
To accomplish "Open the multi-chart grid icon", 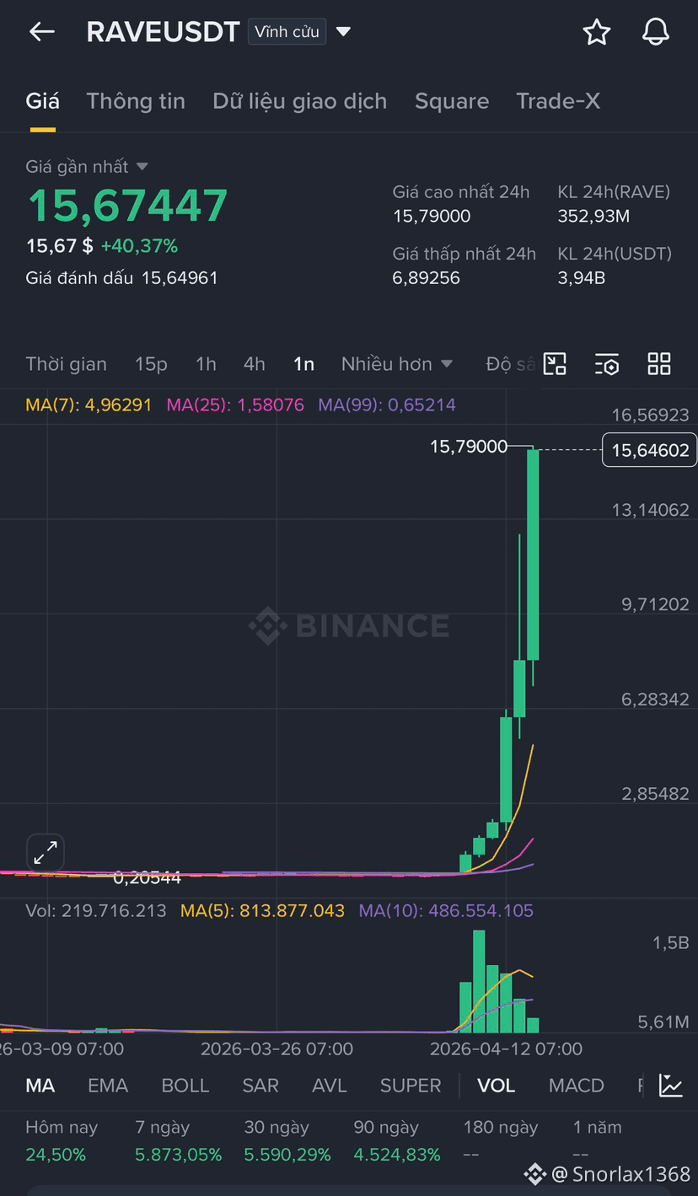I will pos(659,364).
